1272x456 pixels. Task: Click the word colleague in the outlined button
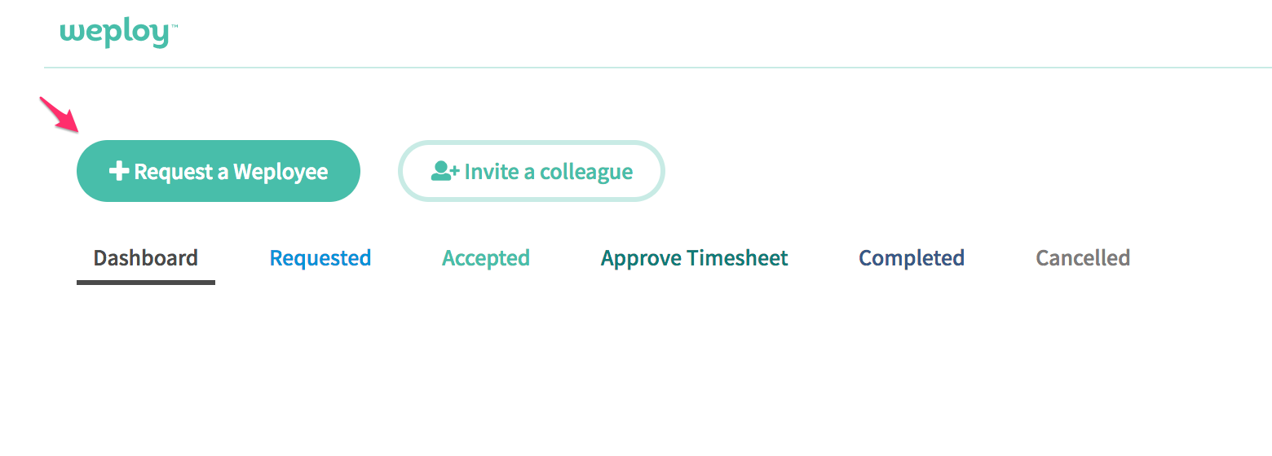click(586, 172)
